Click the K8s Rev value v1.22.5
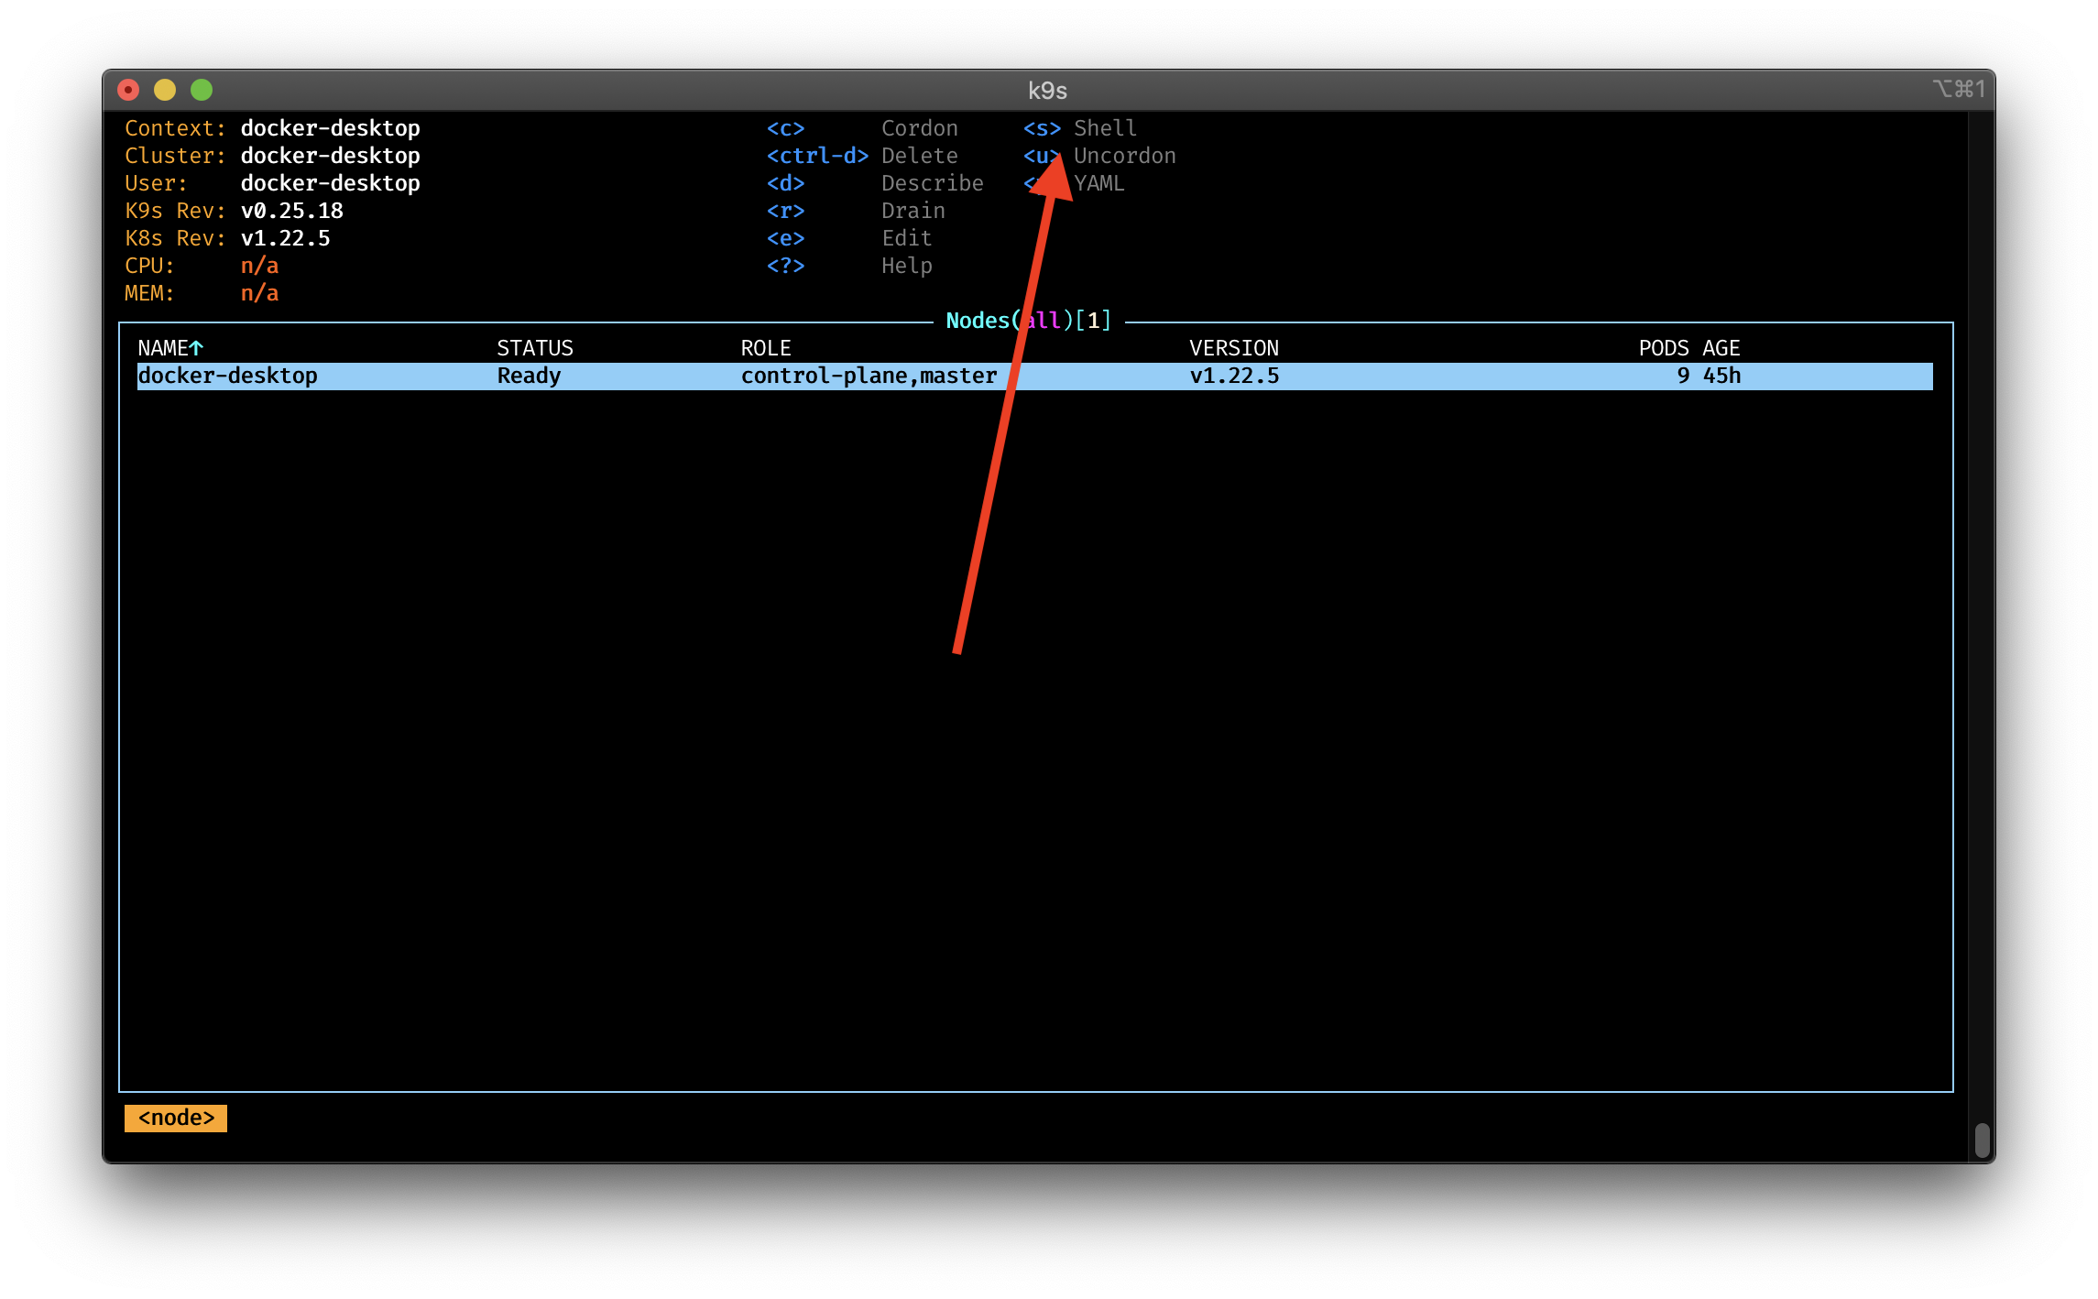Image resolution: width=2098 pixels, height=1299 pixels. click(x=285, y=238)
